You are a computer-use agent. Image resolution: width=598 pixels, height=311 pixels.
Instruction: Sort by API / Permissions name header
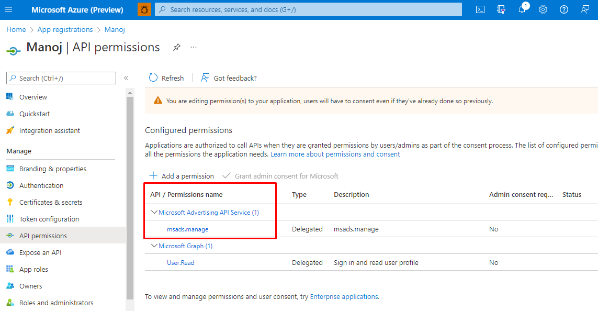[x=186, y=195]
